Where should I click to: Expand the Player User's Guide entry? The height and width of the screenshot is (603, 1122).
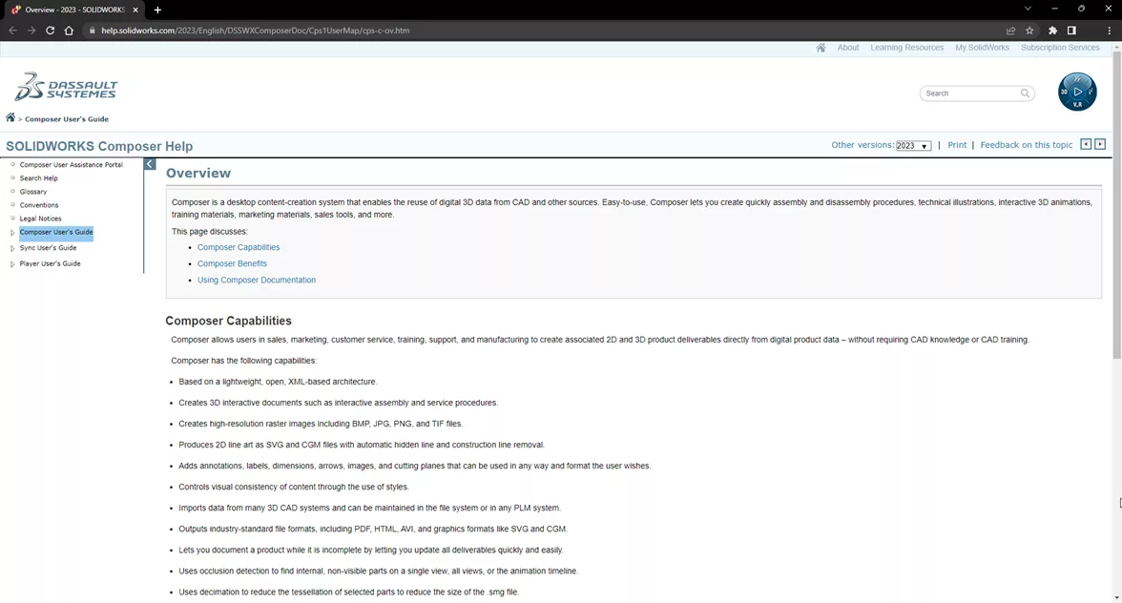point(11,263)
